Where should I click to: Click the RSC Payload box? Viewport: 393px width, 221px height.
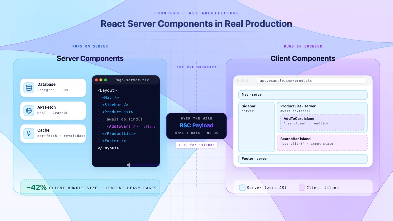click(196, 126)
